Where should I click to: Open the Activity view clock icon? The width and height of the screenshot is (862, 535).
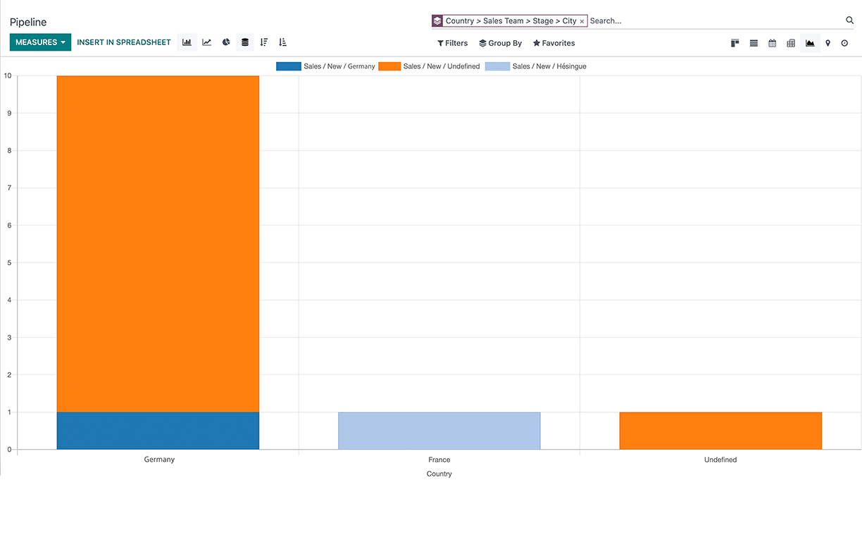click(844, 43)
